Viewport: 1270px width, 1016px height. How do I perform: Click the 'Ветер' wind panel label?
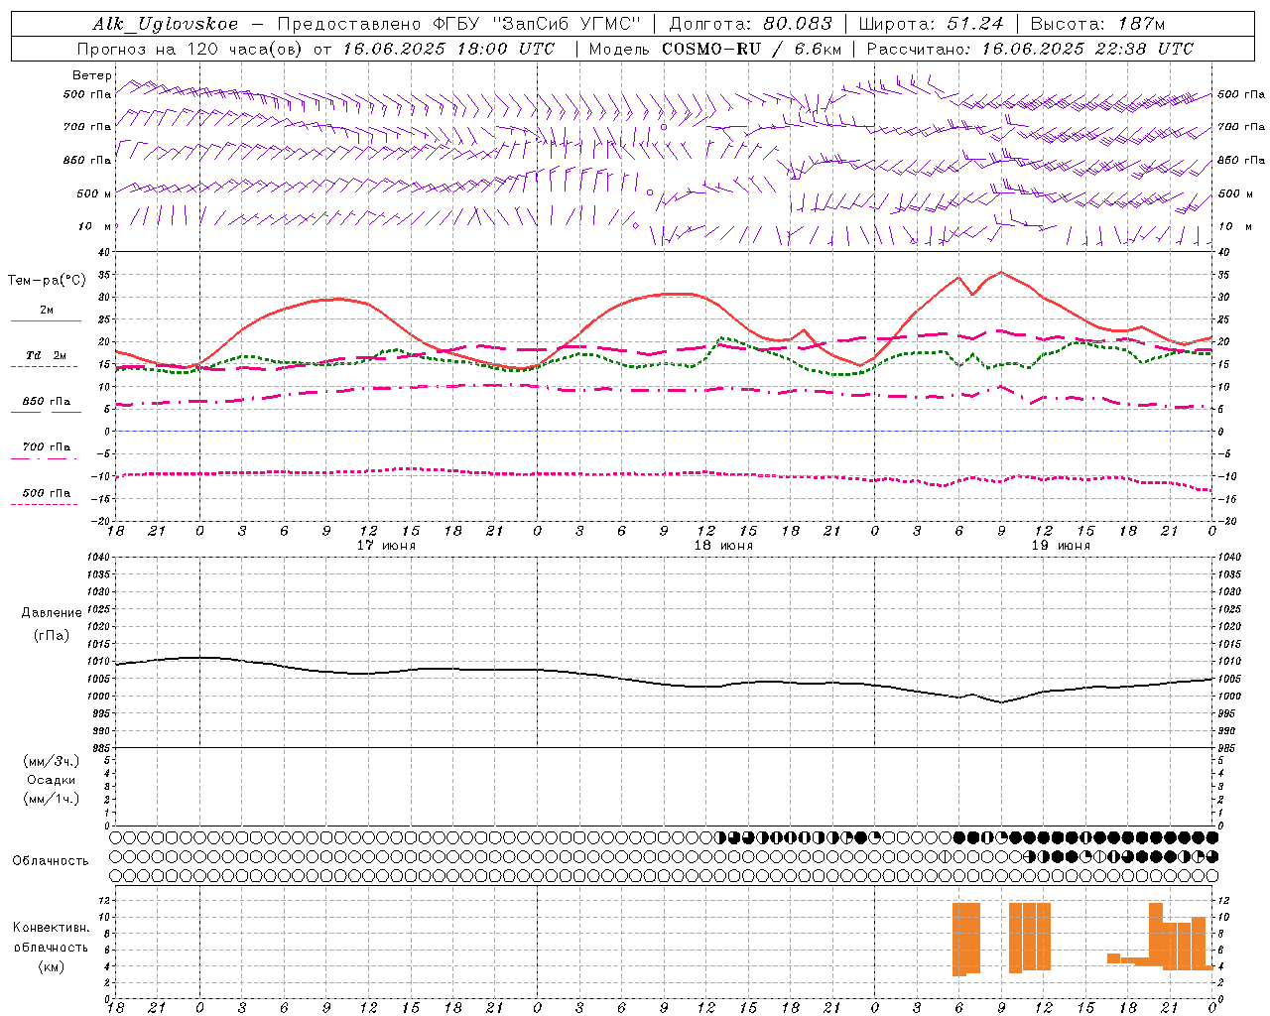(x=92, y=75)
